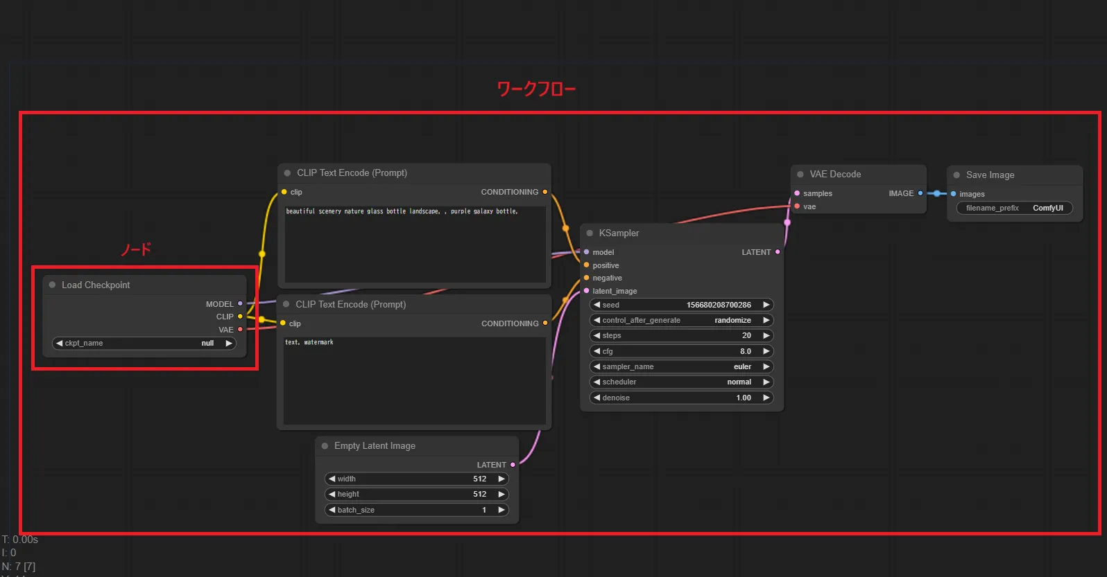The height and width of the screenshot is (577, 1107).
Task: Click the KSampler node title bar
Action: (682, 233)
